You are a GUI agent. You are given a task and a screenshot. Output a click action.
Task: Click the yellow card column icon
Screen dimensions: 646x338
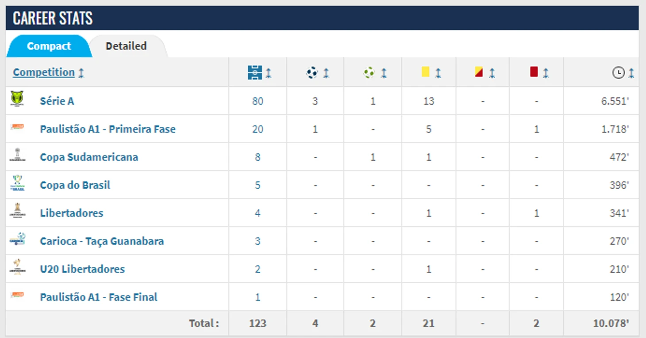[x=425, y=72]
